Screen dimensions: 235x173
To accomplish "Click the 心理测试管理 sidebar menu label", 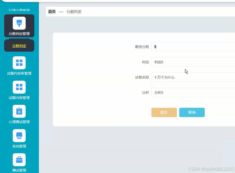I will click(19, 122).
